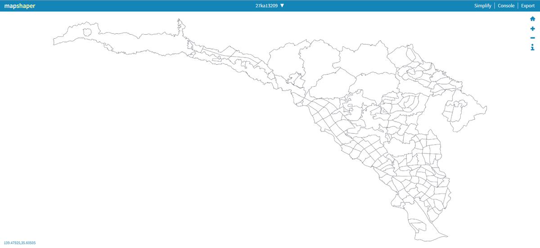Click the Export button
Screen dimensions: 540x248
point(528,6)
